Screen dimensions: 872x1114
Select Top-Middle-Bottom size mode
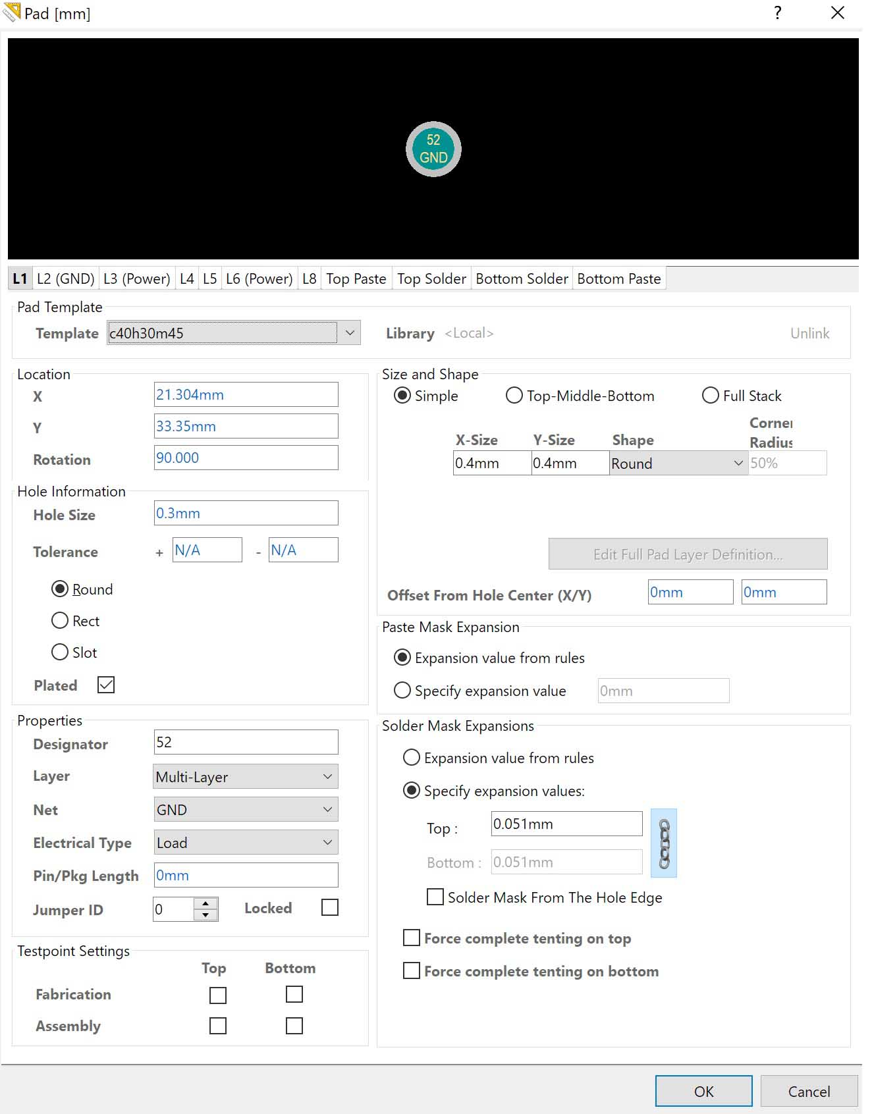514,396
